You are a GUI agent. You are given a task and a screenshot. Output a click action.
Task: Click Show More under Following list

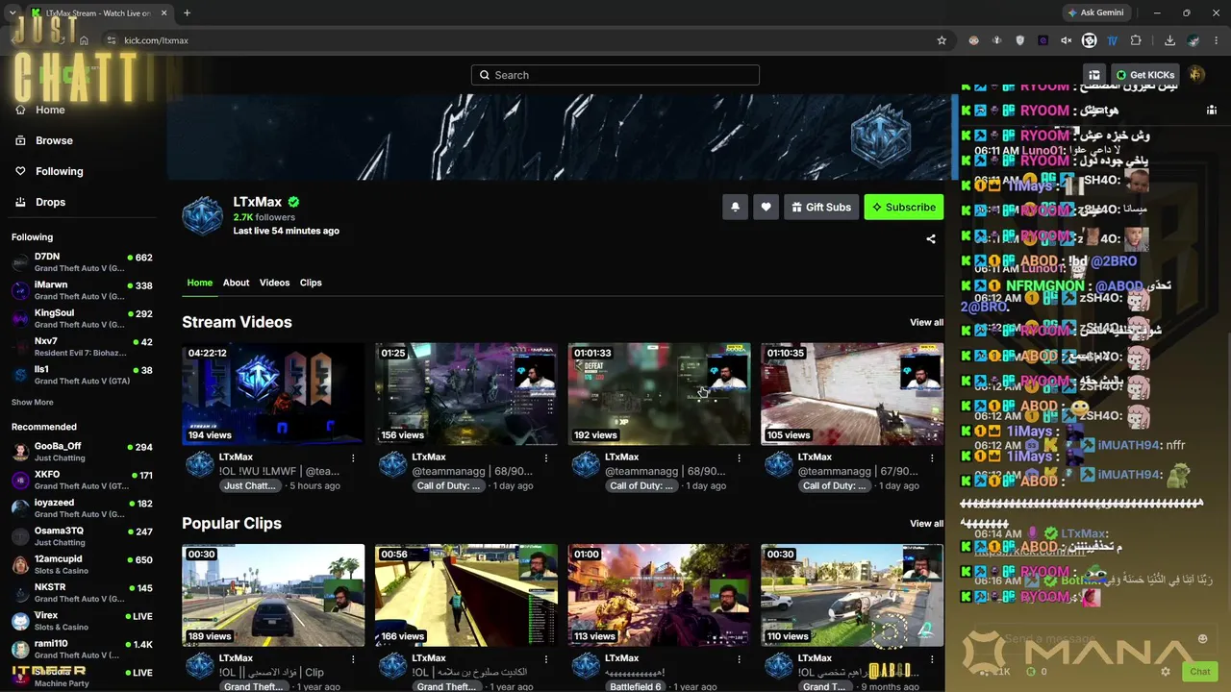pos(33,403)
